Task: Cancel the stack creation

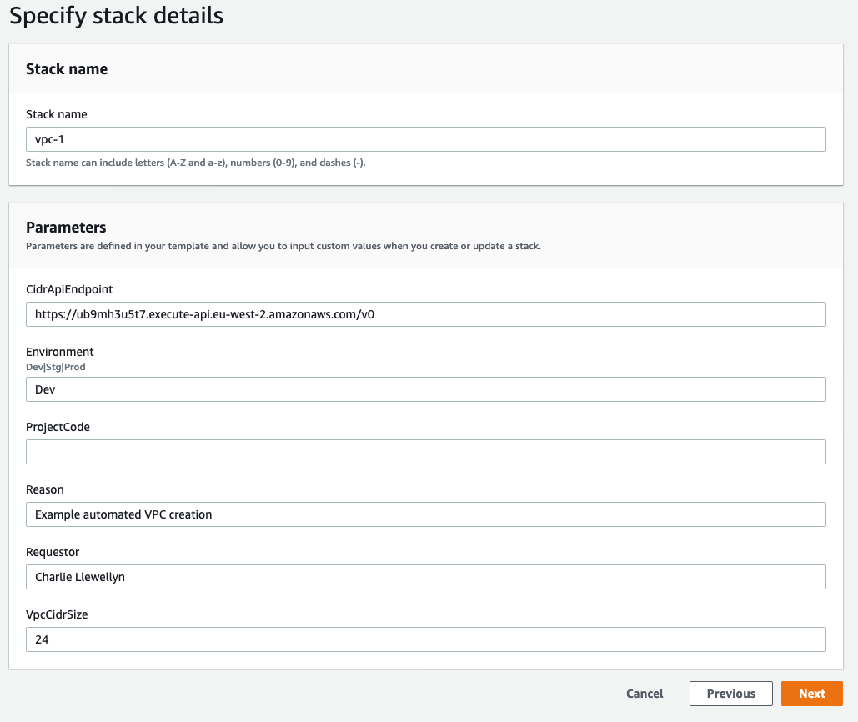Action: tap(645, 694)
